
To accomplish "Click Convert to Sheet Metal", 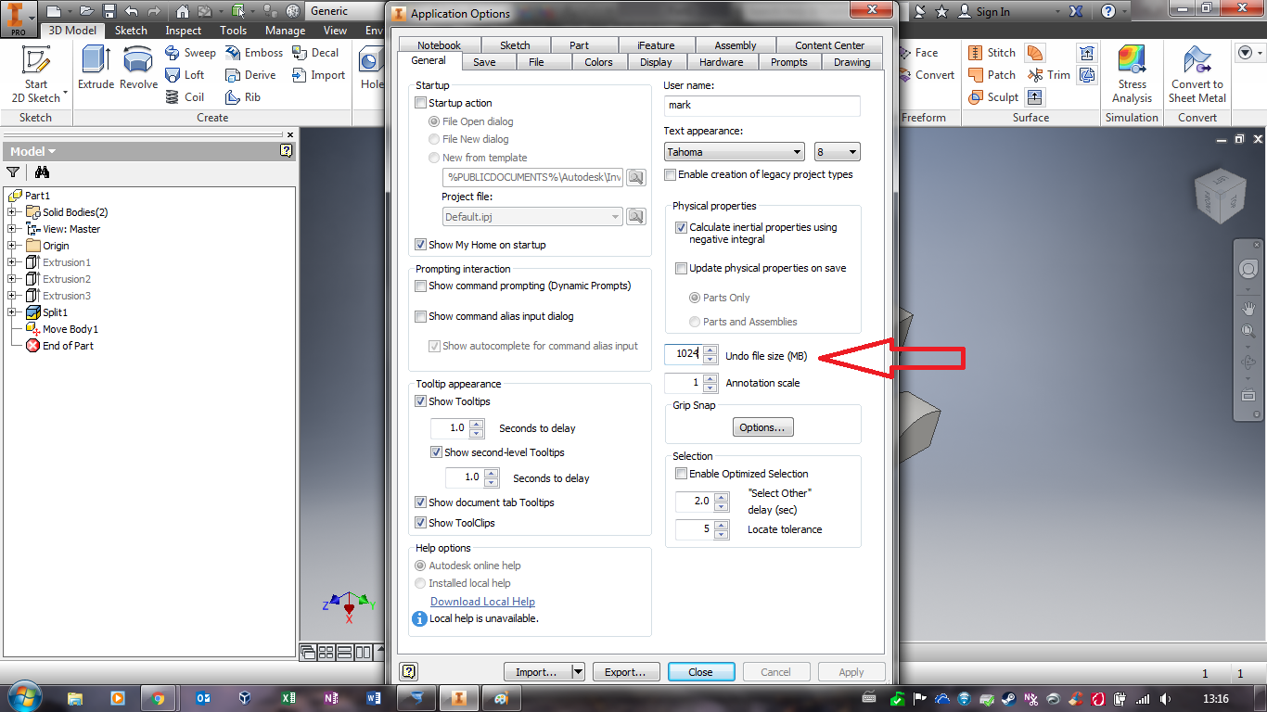I will point(1197,74).
